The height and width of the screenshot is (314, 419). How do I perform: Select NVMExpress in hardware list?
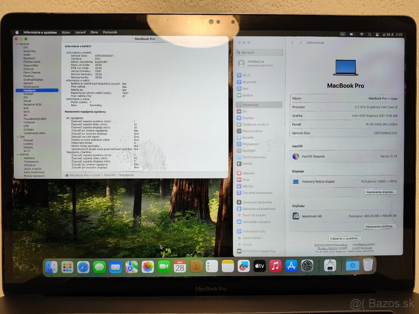pos(31,87)
